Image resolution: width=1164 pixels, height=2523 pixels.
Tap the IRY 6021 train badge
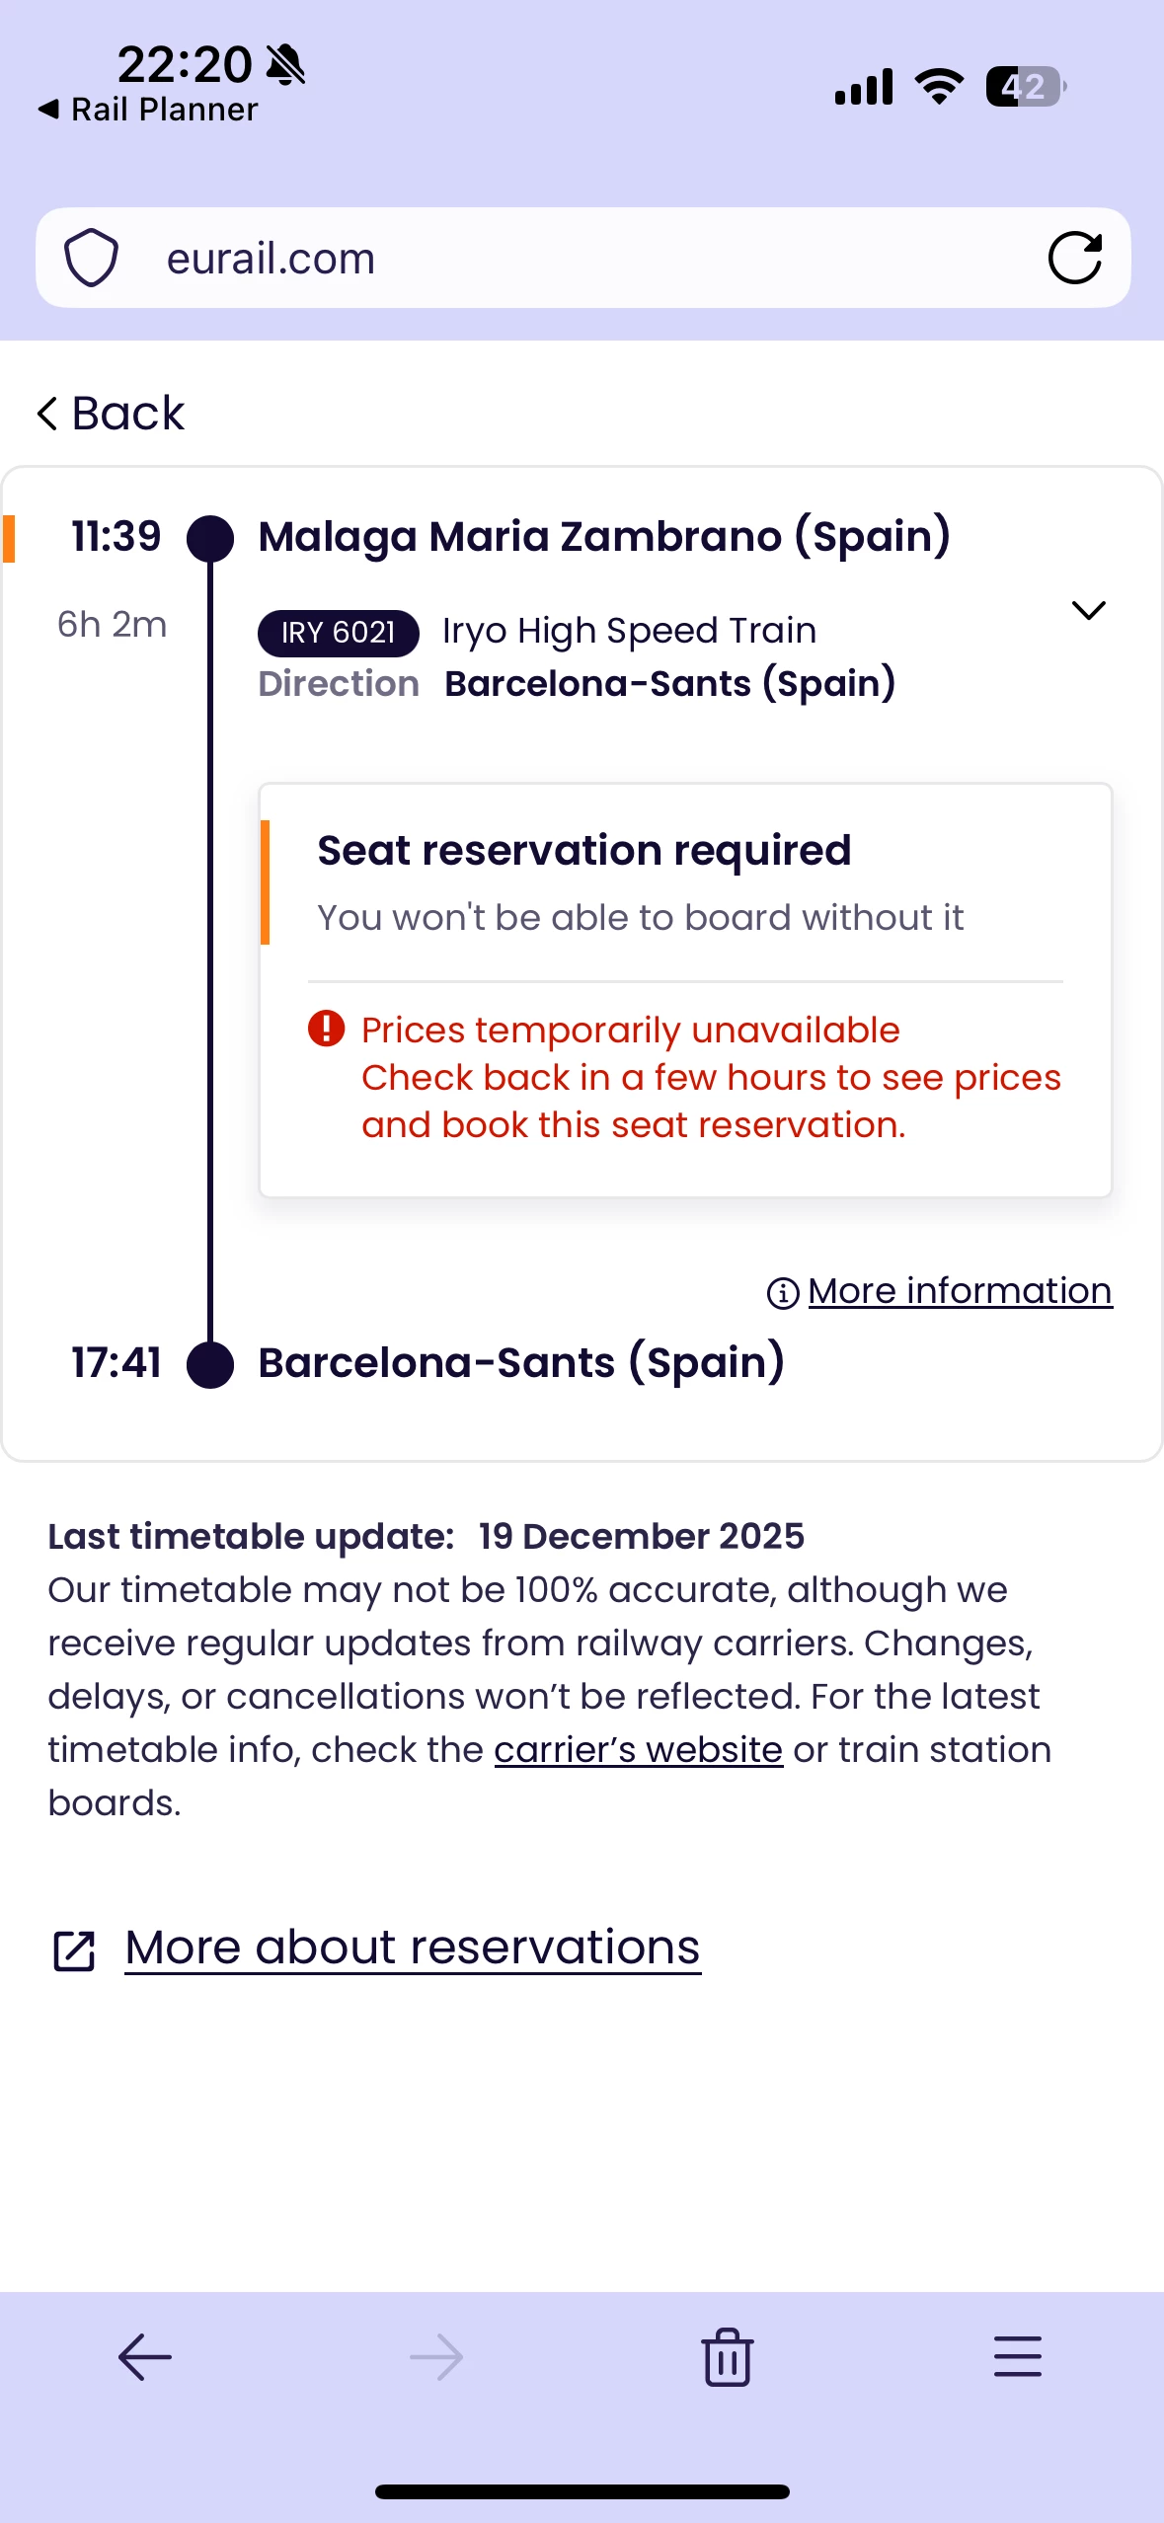point(338,632)
